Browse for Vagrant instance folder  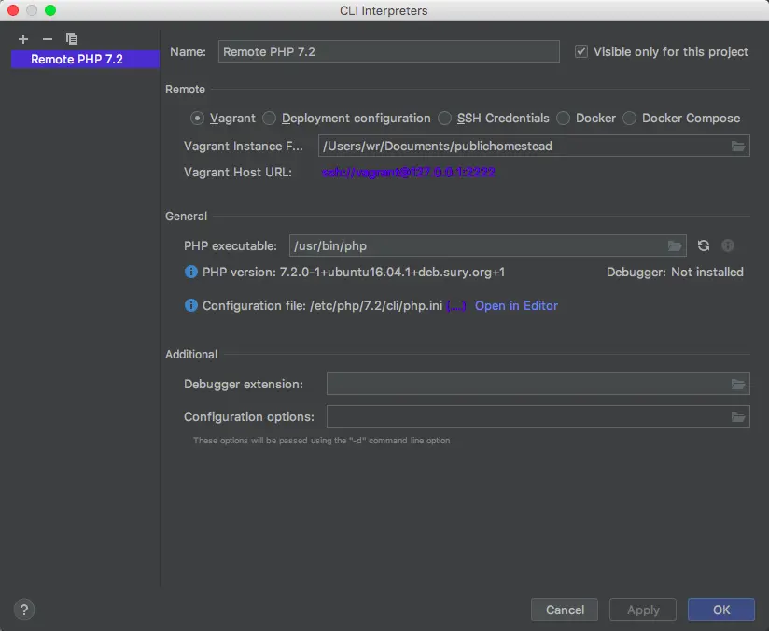(x=738, y=147)
